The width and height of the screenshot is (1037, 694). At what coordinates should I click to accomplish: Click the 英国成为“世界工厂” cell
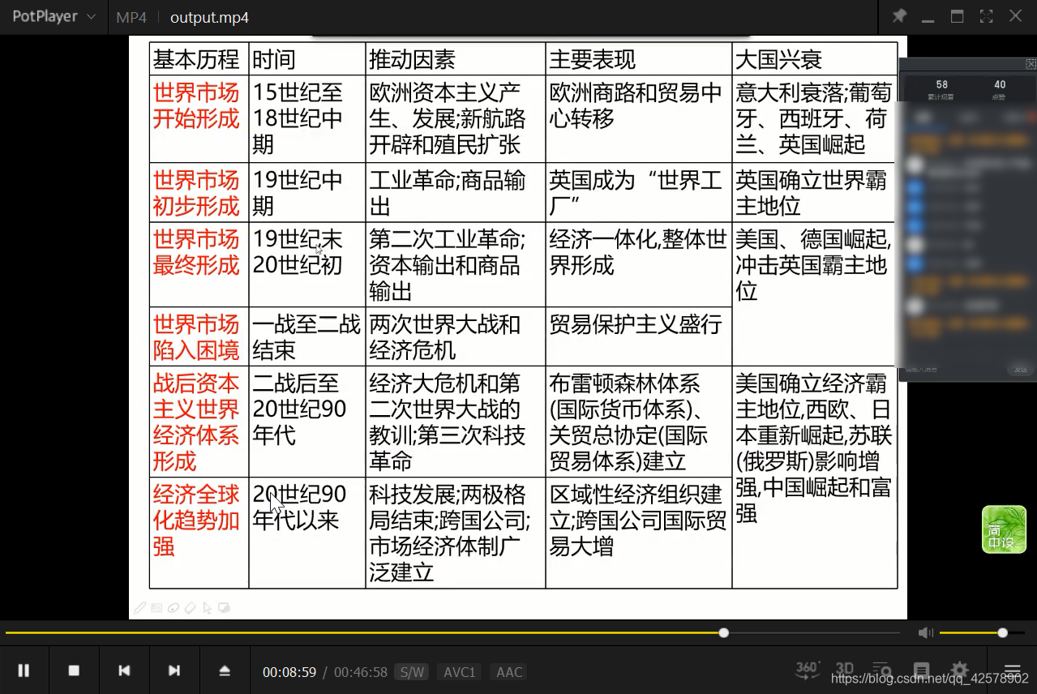pyautogui.click(x=639, y=192)
